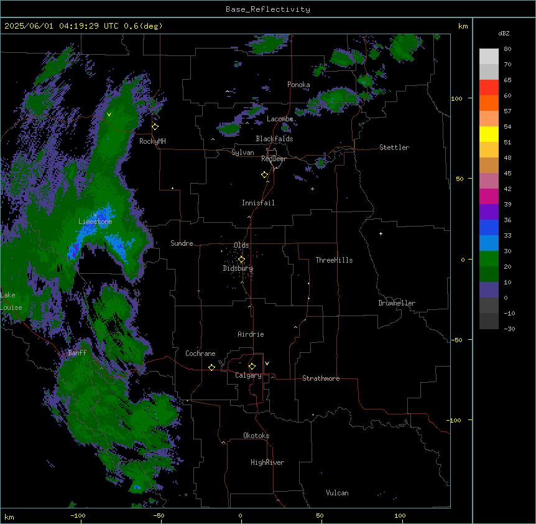Click the Sundre city label
The height and width of the screenshot is (524, 536).
[x=182, y=243]
